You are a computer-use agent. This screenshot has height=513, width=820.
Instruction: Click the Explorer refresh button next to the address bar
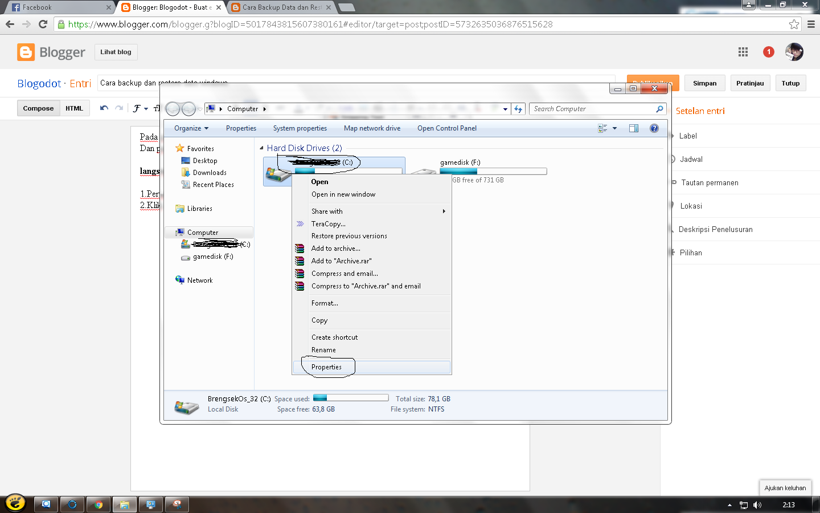pyautogui.click(x=518, y=109)
